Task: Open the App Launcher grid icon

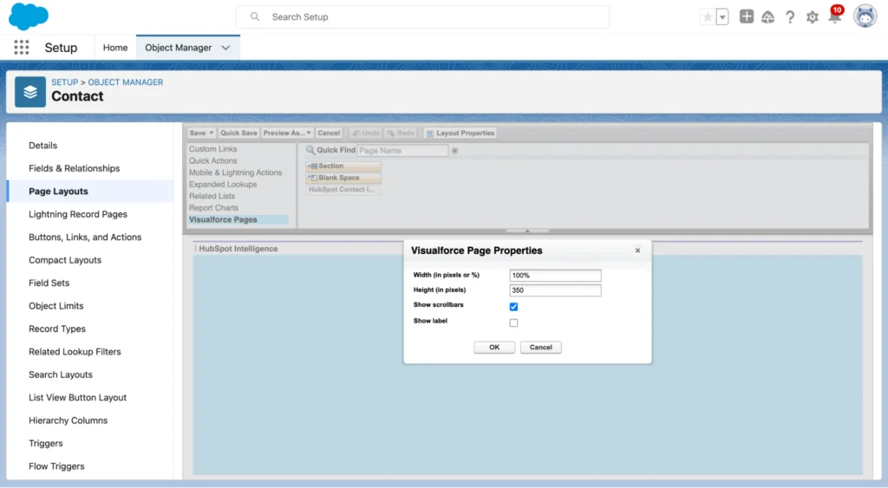Action: (22, 48)
